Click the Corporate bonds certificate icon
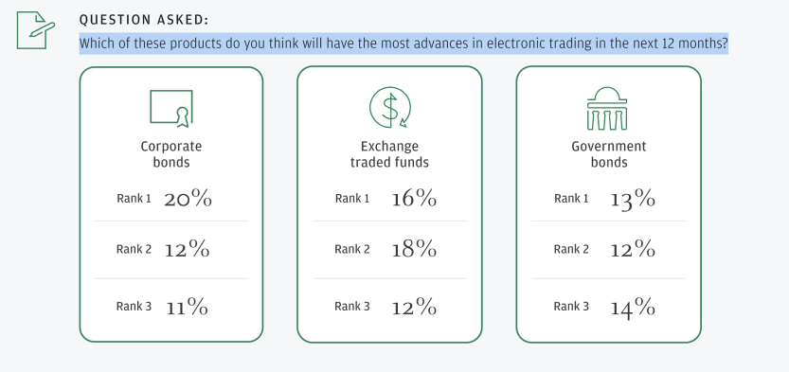The image size is (789, 372). click(x=171, y=108)
